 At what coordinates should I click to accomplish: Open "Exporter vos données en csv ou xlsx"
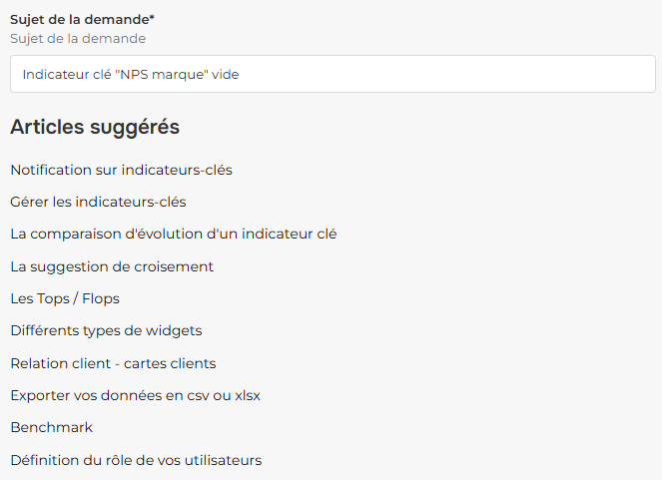[135, 395]
